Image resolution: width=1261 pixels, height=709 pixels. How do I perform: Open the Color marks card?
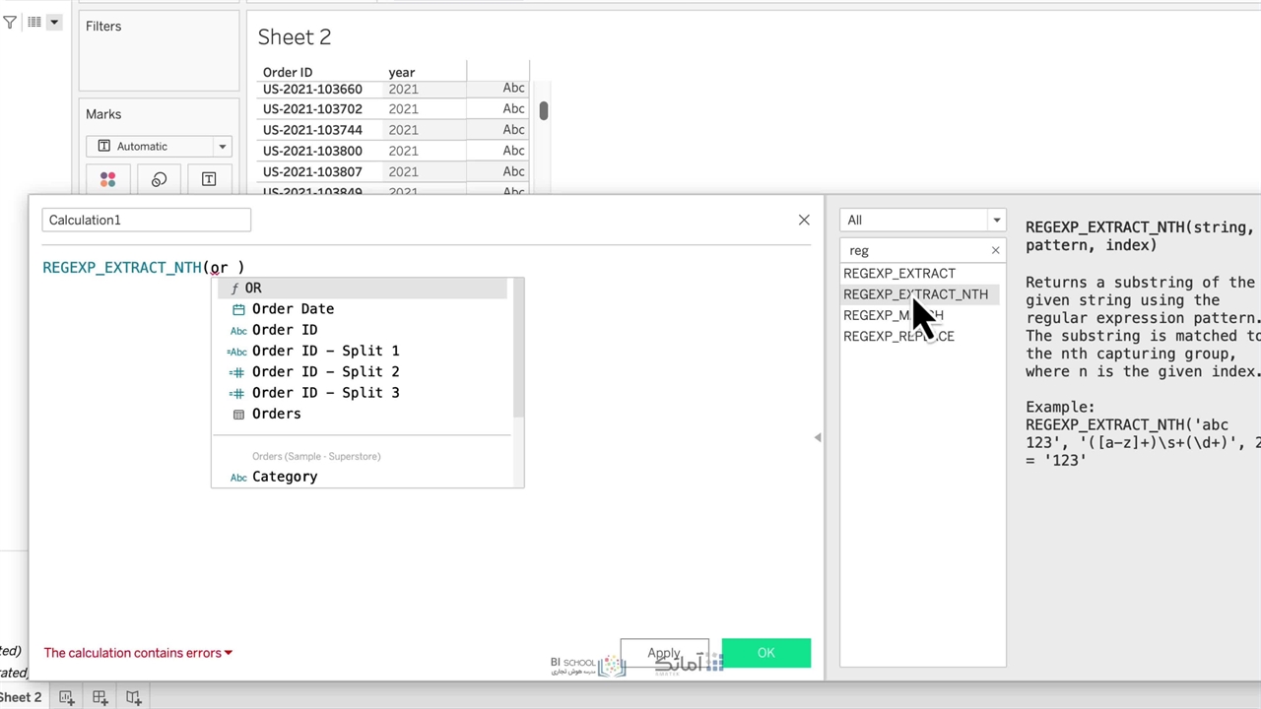pos(107,179)
